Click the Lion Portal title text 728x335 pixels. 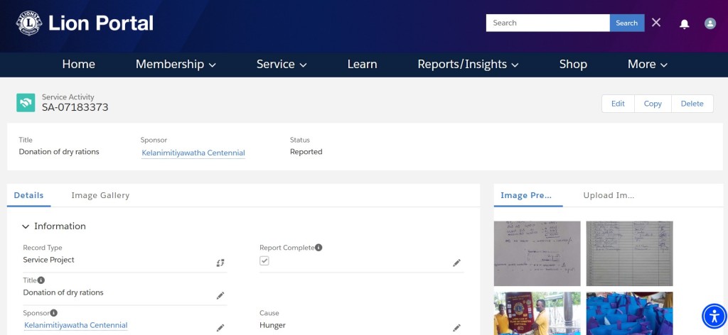click(101, 23)
